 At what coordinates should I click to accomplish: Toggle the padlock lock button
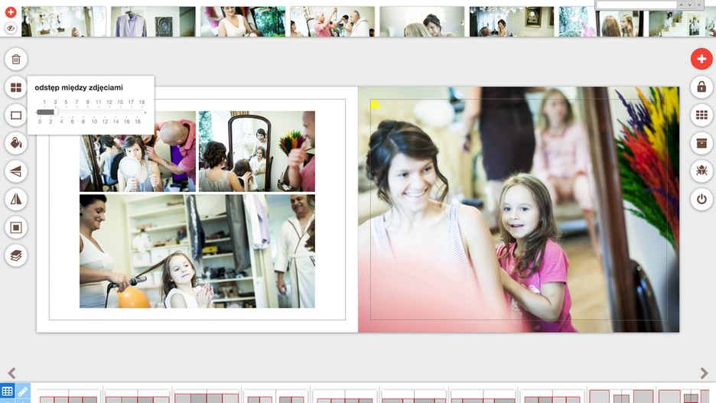click(x=701, y=86)
